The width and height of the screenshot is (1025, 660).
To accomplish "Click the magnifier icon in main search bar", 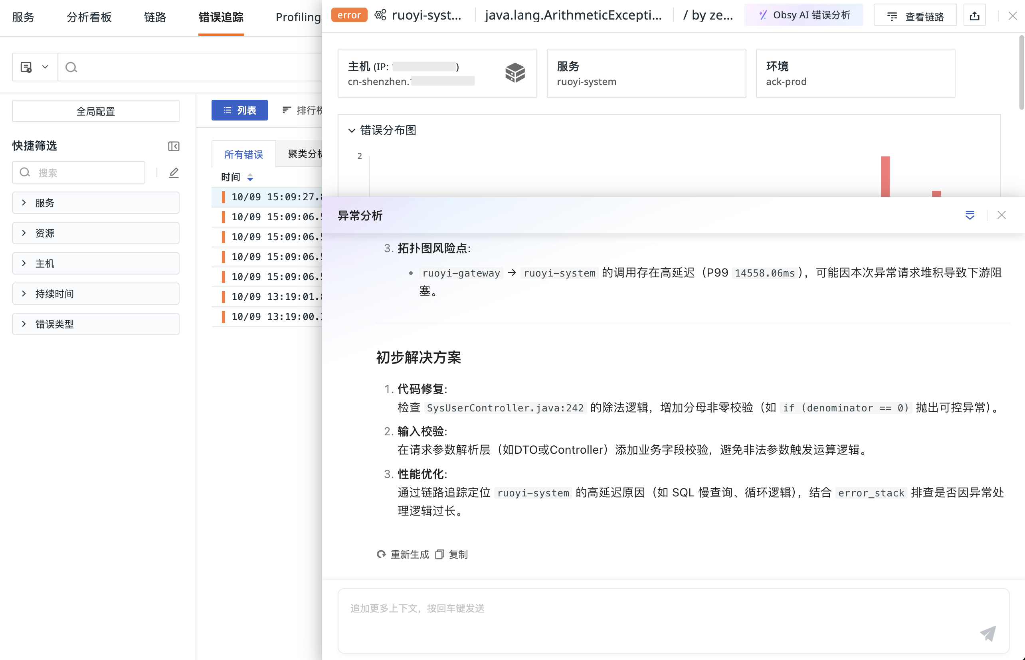I will 71,67.
